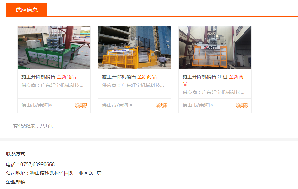Screen dimensions: 298x189
Task: Click the 企 badge icon on second product card
Action: (x=158, y=105)
